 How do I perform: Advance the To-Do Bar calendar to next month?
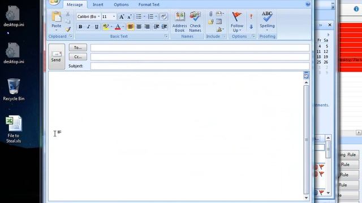(x=328, y=35)
